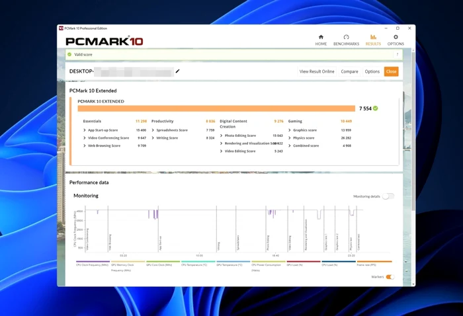This screenshot has width=463, height=316.
Task: Click the green check beside the 7 554 score
Action: 375,108
